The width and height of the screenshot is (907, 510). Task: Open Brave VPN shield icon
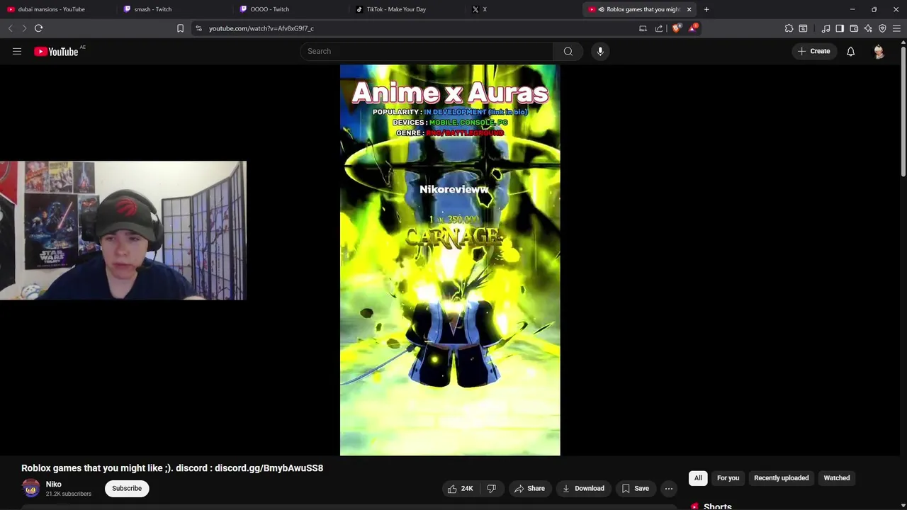[x=882, y=28]
